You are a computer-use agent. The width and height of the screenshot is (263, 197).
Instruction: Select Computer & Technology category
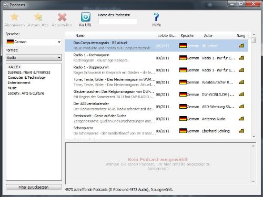coord(27,77)
